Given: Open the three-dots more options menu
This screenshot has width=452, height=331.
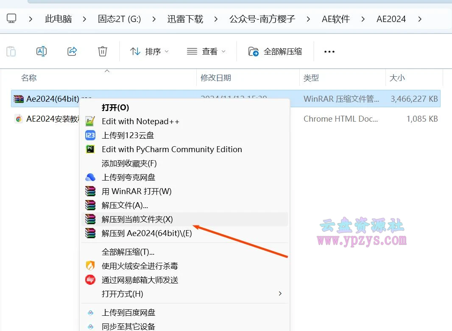Looking at the screenshot, I should (x=329, y=51).
